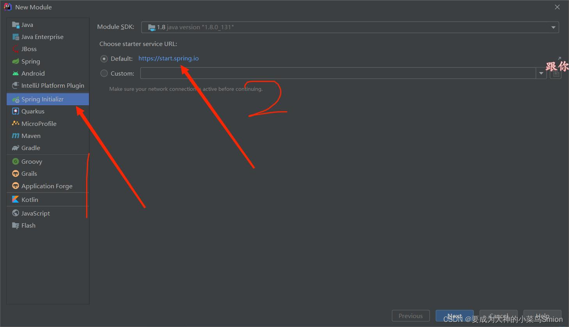Screen dimensions: 569x327
Task: Choose Application Forge entry
Action: coord(48,186)
